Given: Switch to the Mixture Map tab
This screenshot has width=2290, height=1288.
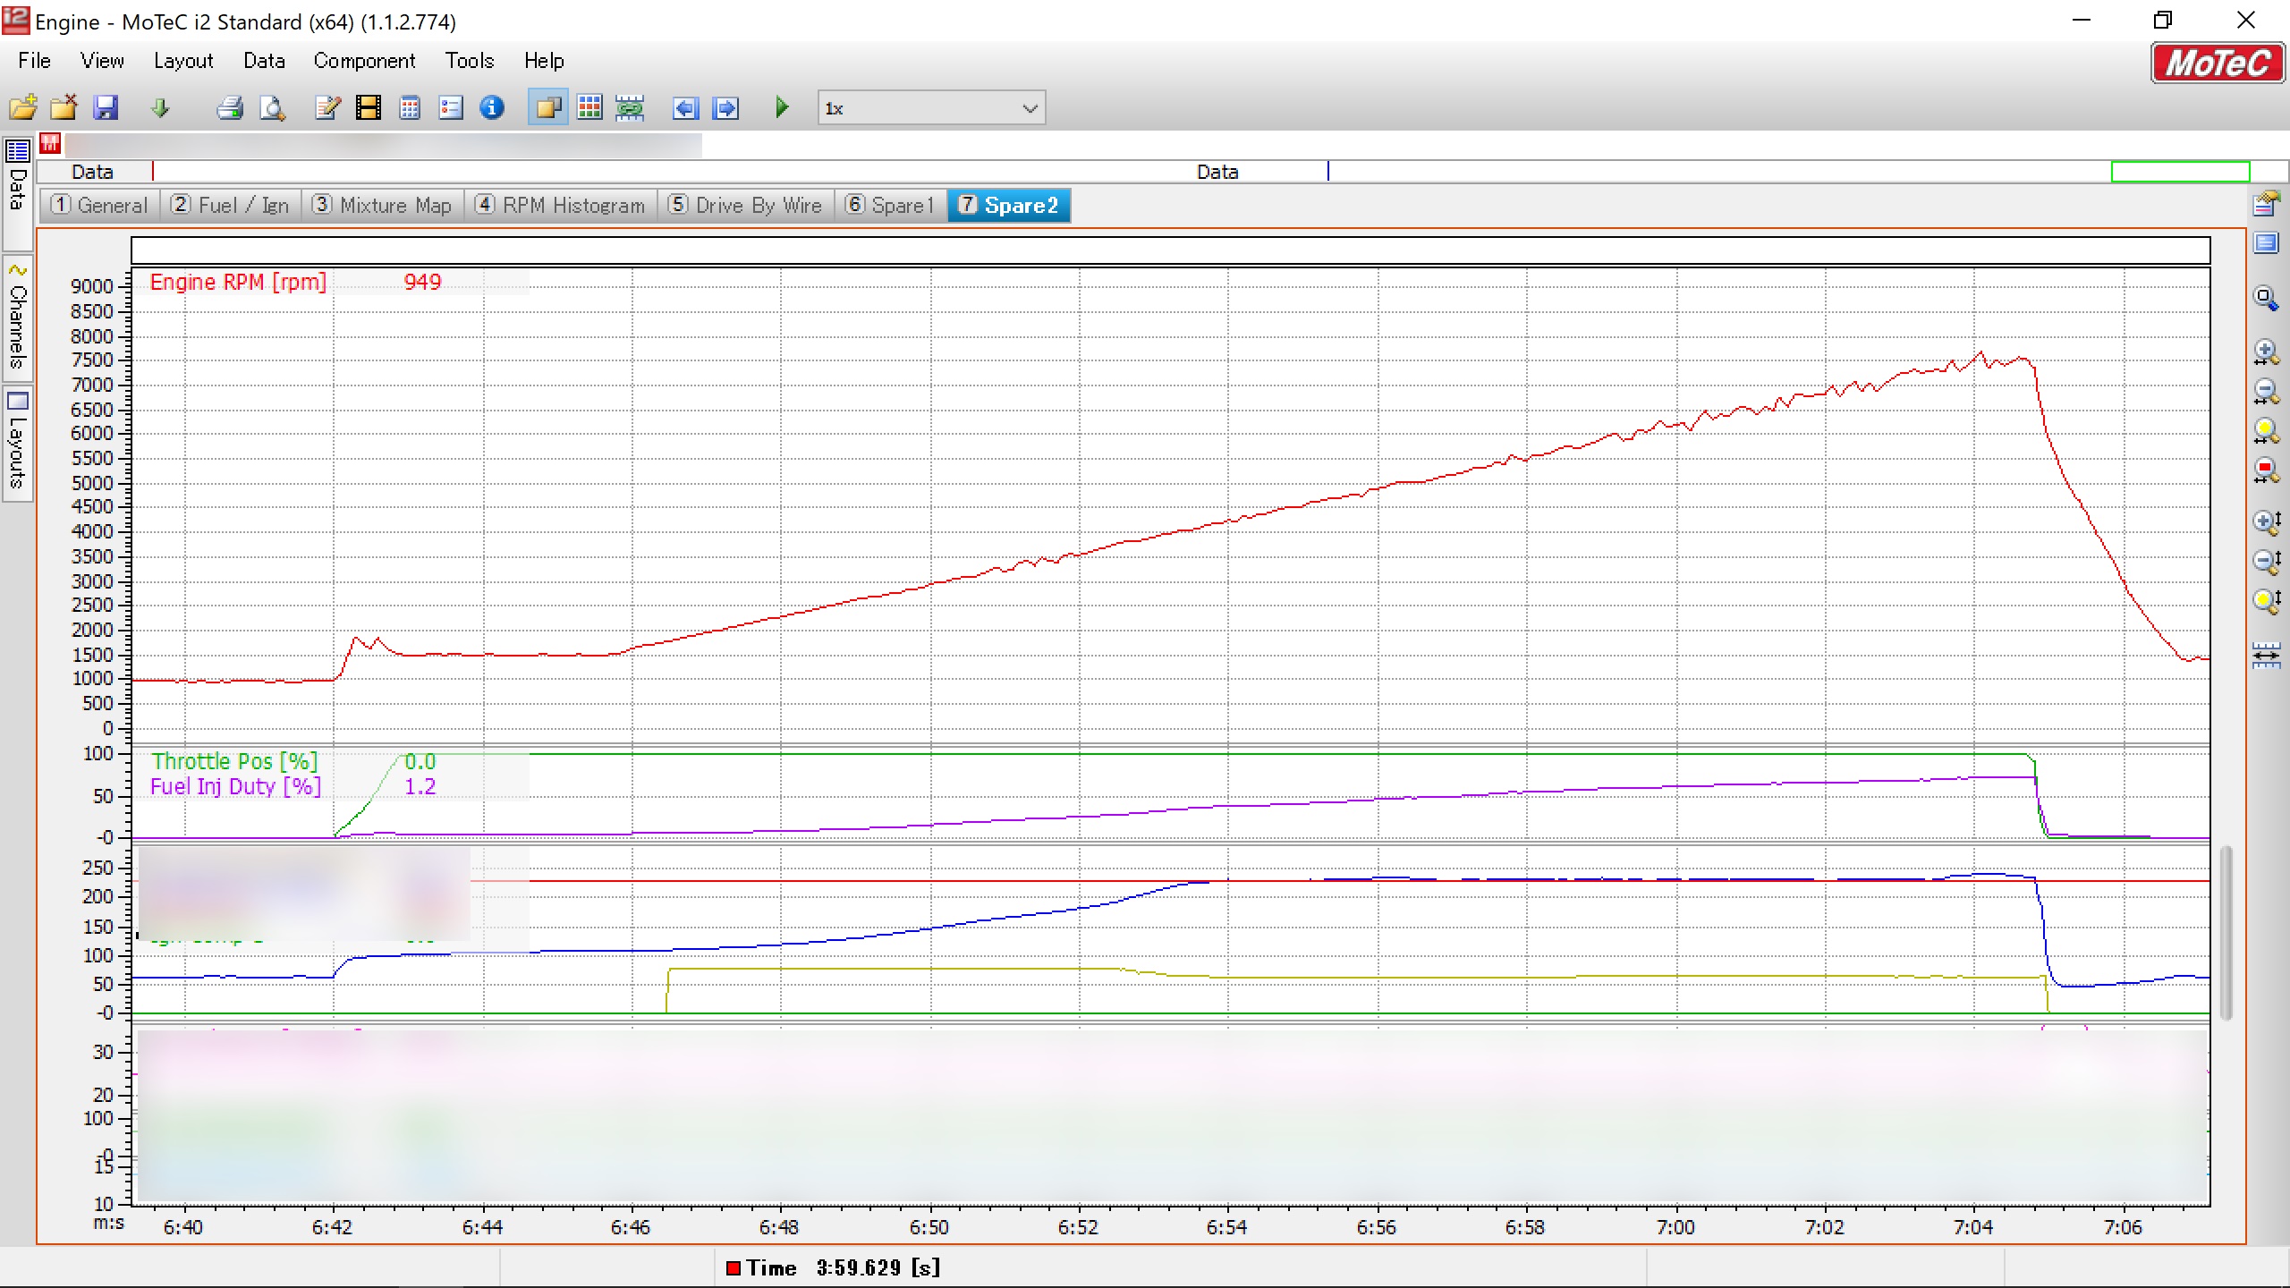Looking at the screenshot, I should coord(382,206).
